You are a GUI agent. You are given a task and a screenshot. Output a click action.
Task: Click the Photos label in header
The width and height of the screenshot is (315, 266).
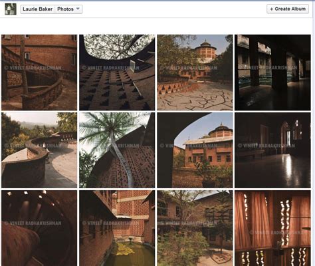tap(65, 9)
